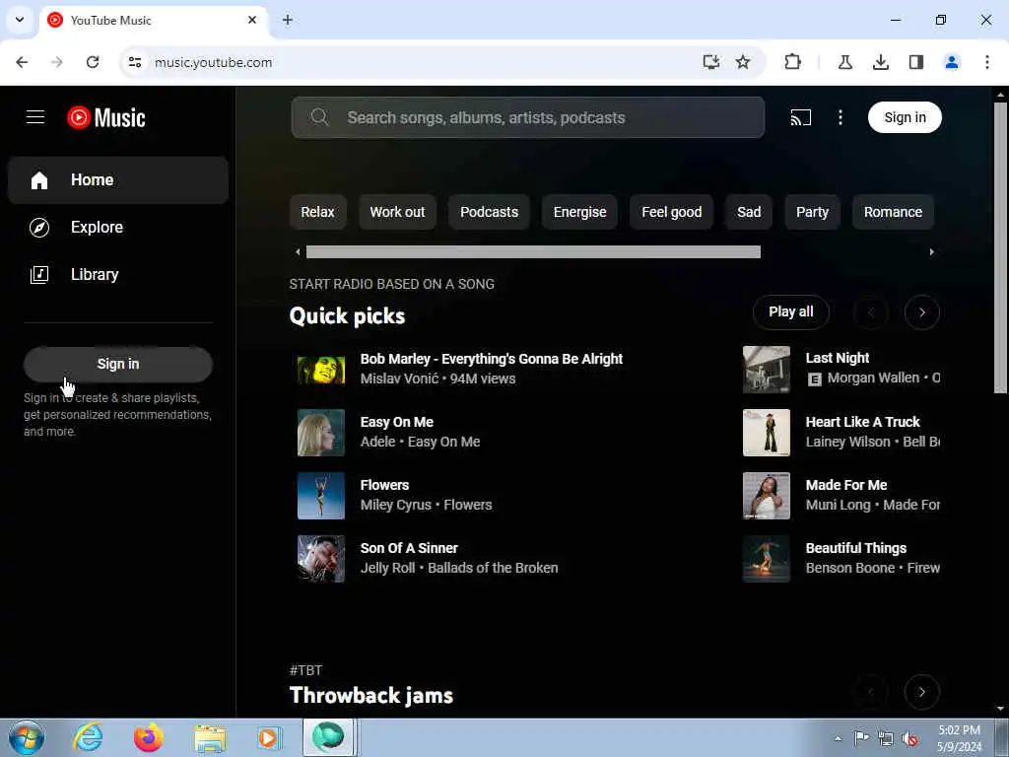1009x757 pixels.
Task: Open the tab search dropdown arrow
Action: click(20, 20)
